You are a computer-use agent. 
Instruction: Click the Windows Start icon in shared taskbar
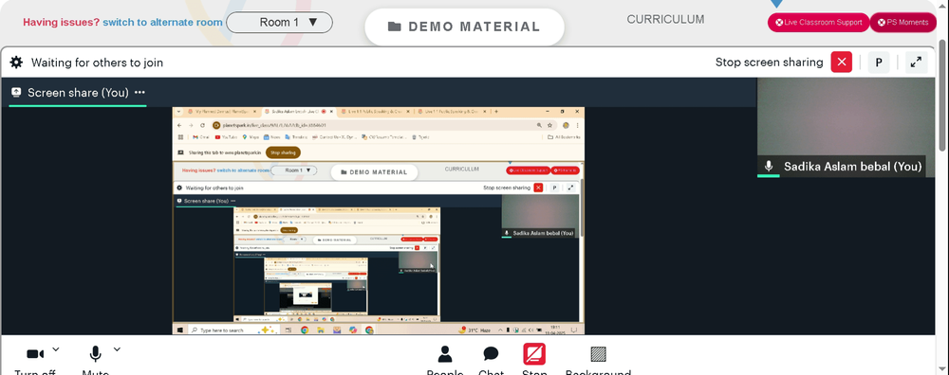179,330
